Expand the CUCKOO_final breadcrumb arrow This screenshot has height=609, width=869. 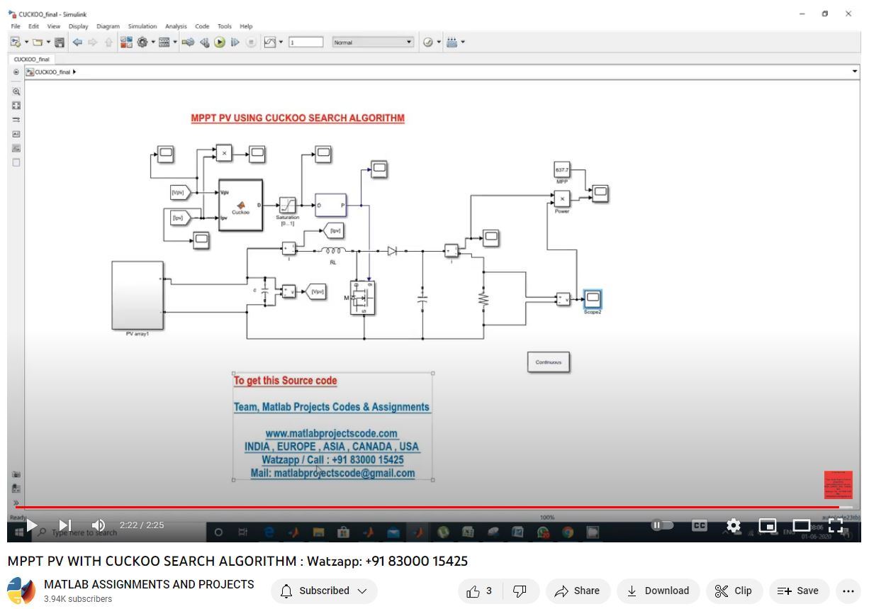(74, 72)
